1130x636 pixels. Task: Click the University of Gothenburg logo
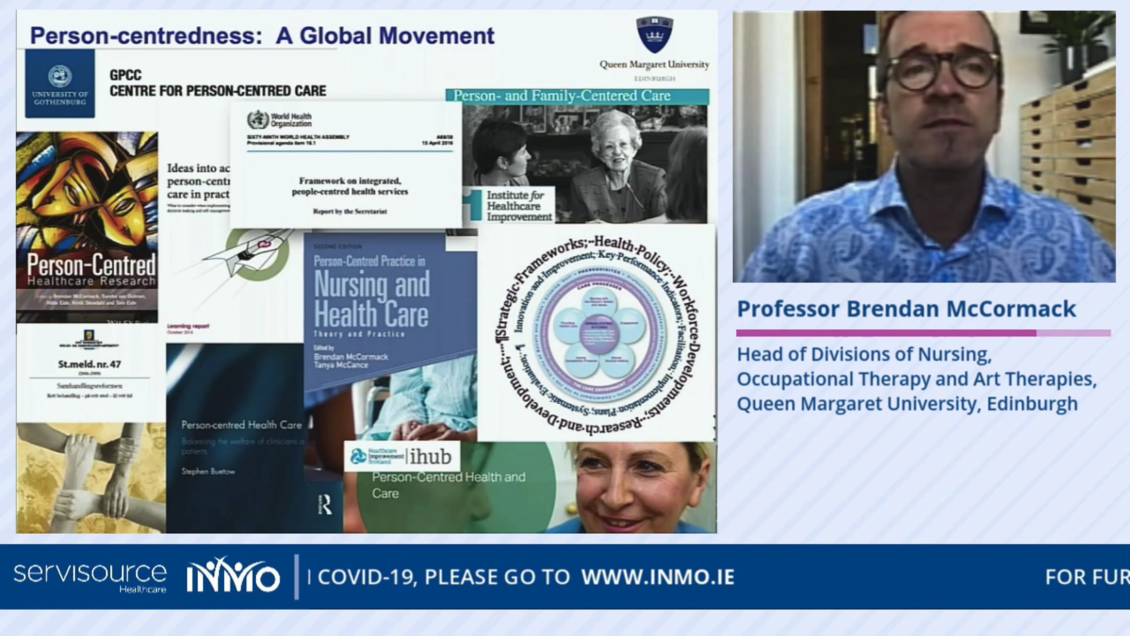pos(60,84)
